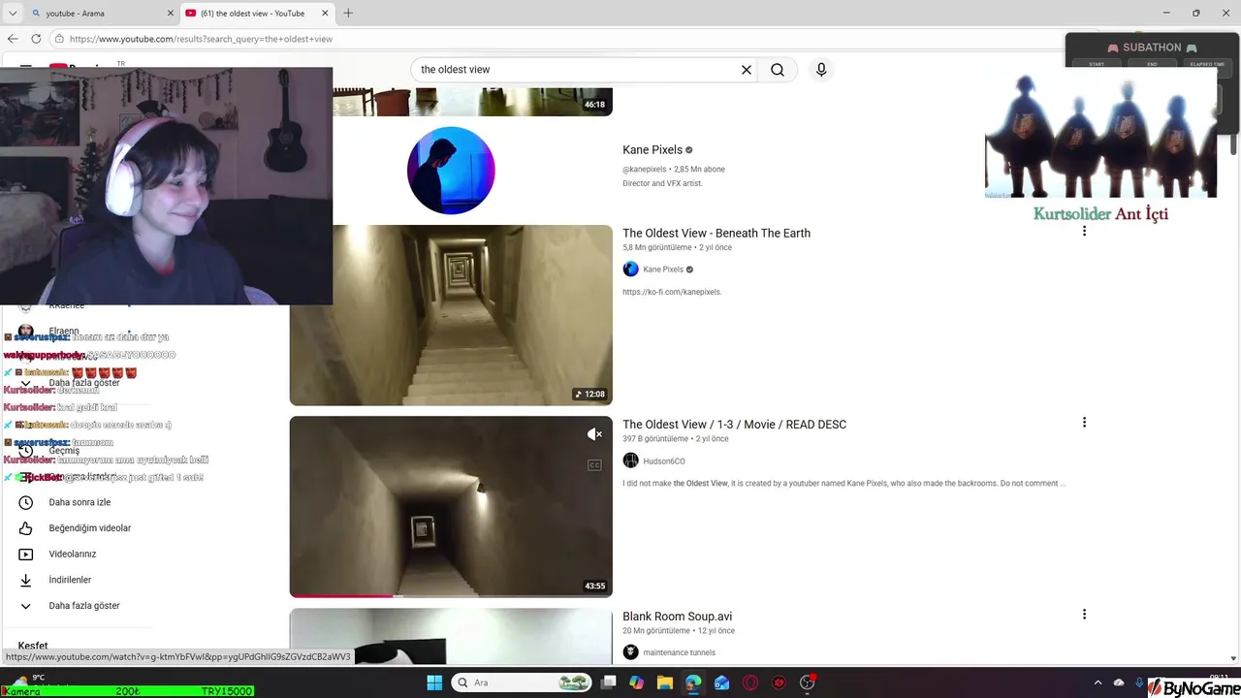Click maintenance tunnels channel avatar icon

630,652
